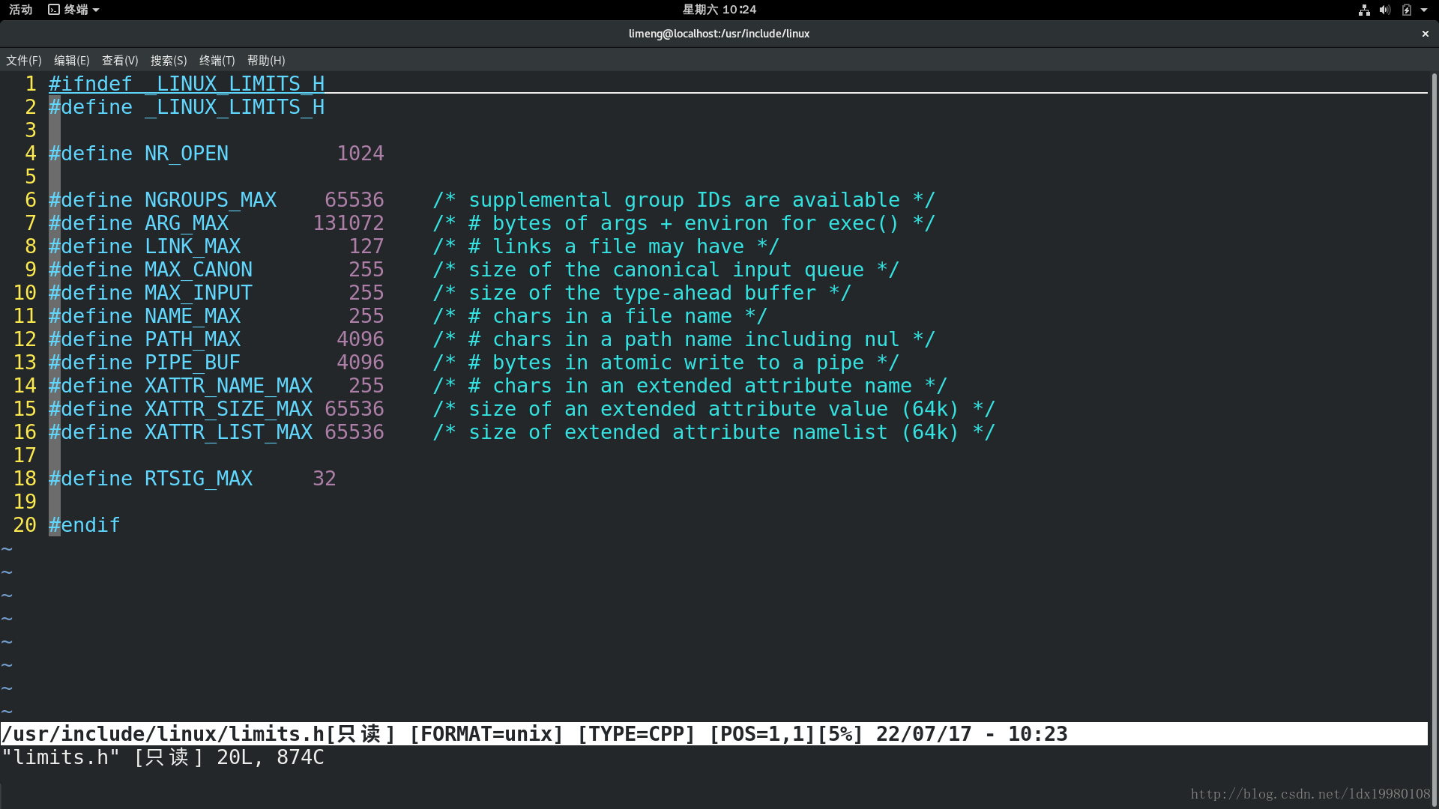Screen dimensions: 1439x809
Task: Close the terminal window
Action: tap(1426, 34)
